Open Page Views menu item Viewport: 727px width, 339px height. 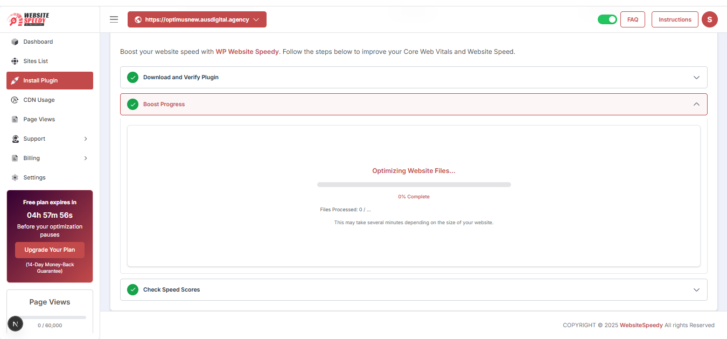point(50,119)
